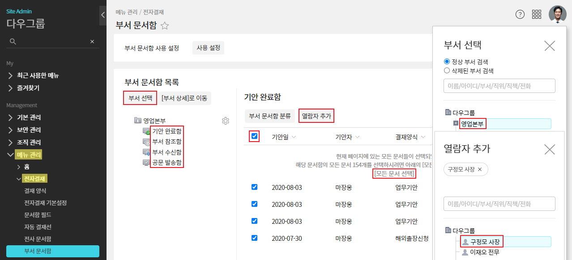572x260 pixels.
Task: Close the 열람자 추가 panel
Action: [549, 149]
